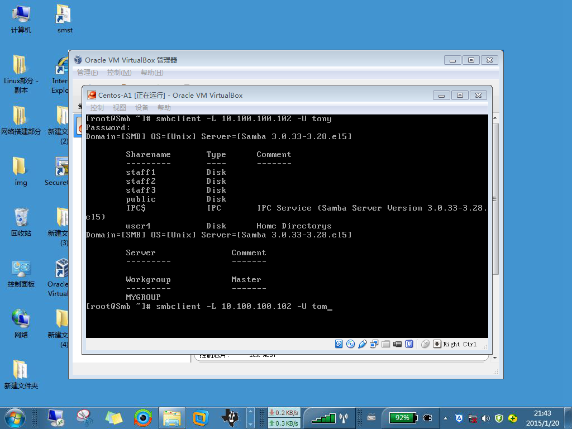This screenshot has width=572, height=429.
Task: Open the 帮助(H) menu in VirtualBox manager
Action: coord(152,73)
